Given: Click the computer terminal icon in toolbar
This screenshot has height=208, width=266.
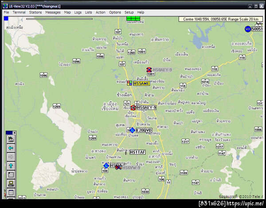Looking at the screenshot, I should 11,183.
